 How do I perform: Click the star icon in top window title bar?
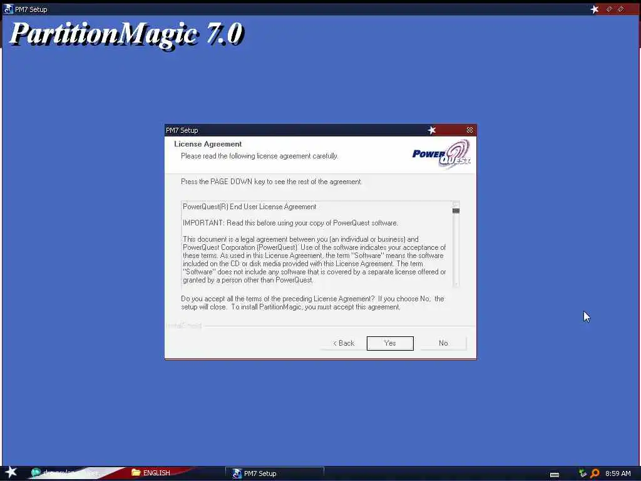pyautogui.click(x=595, y=9)
